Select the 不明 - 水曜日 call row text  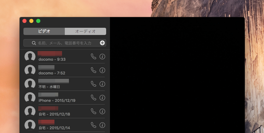pyautogui.click(x=49, y=87)
